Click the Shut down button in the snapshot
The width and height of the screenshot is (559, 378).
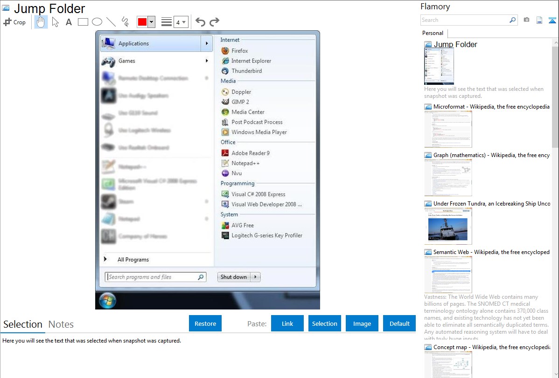tap(234, 277)
